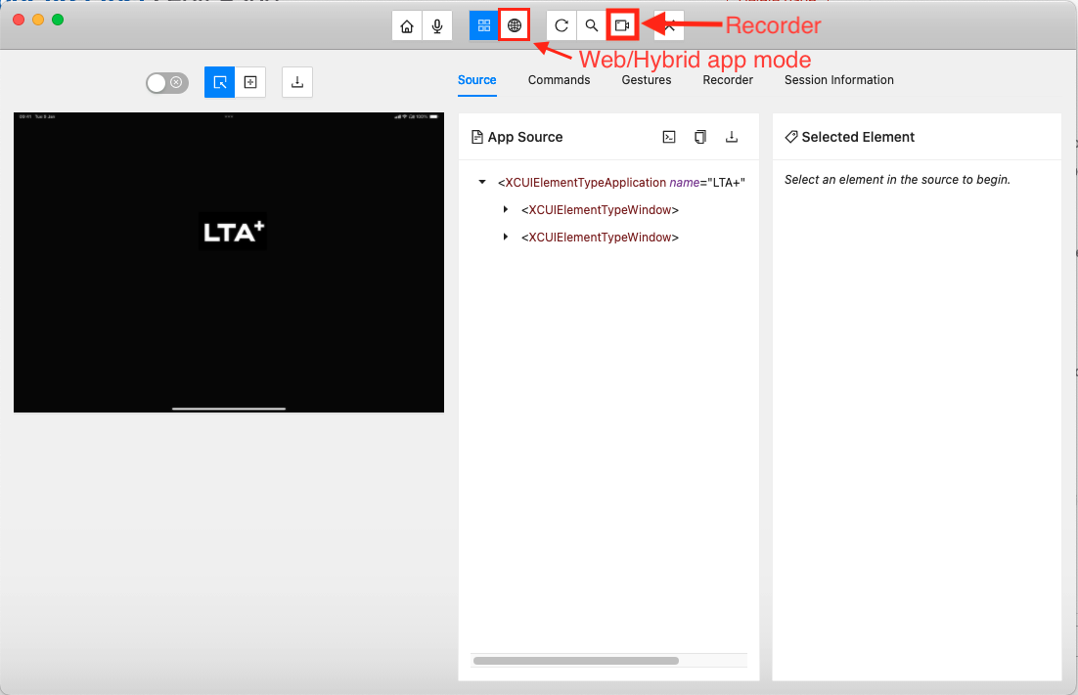Start recording with the Recorder icon
Viewport: 1078px width, 695px height.
pyautogui.click(x=622, y=25)
